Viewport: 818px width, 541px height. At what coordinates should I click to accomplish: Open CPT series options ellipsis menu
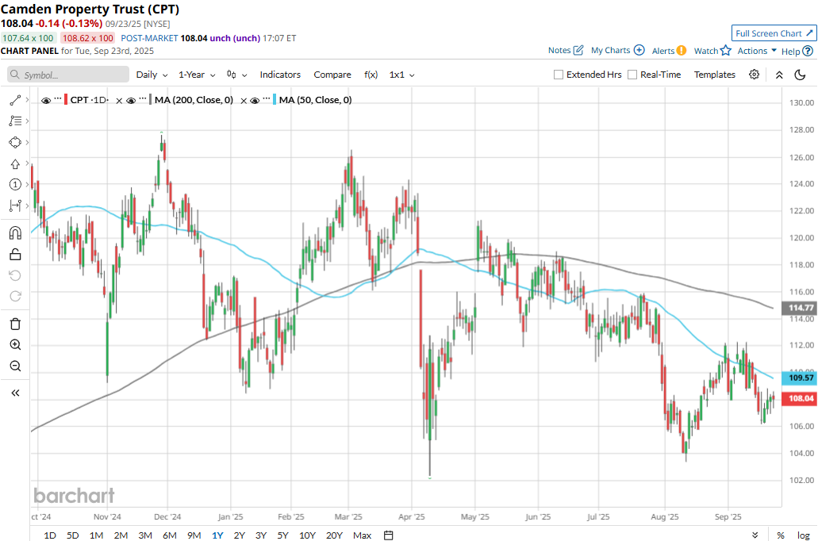coord(58,98)
